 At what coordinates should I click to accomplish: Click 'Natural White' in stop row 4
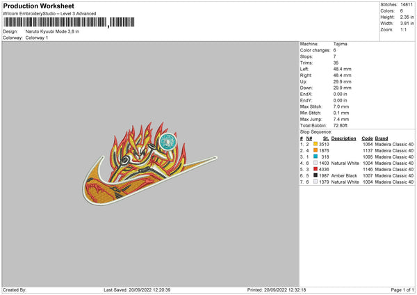(345, 164)
